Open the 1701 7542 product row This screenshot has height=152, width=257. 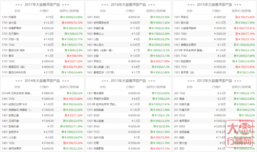(42, 45)
